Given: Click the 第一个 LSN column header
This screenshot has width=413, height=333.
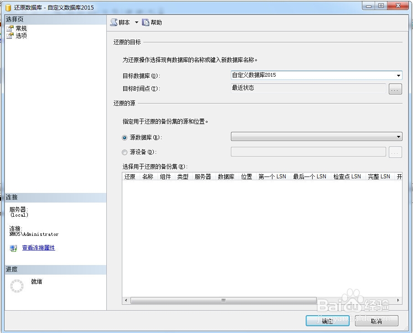Looking at the screenshot, I should [x=272, y=177].
